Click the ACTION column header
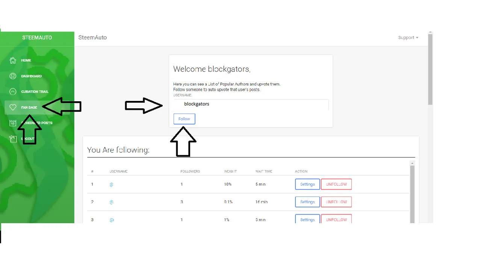 301,171
